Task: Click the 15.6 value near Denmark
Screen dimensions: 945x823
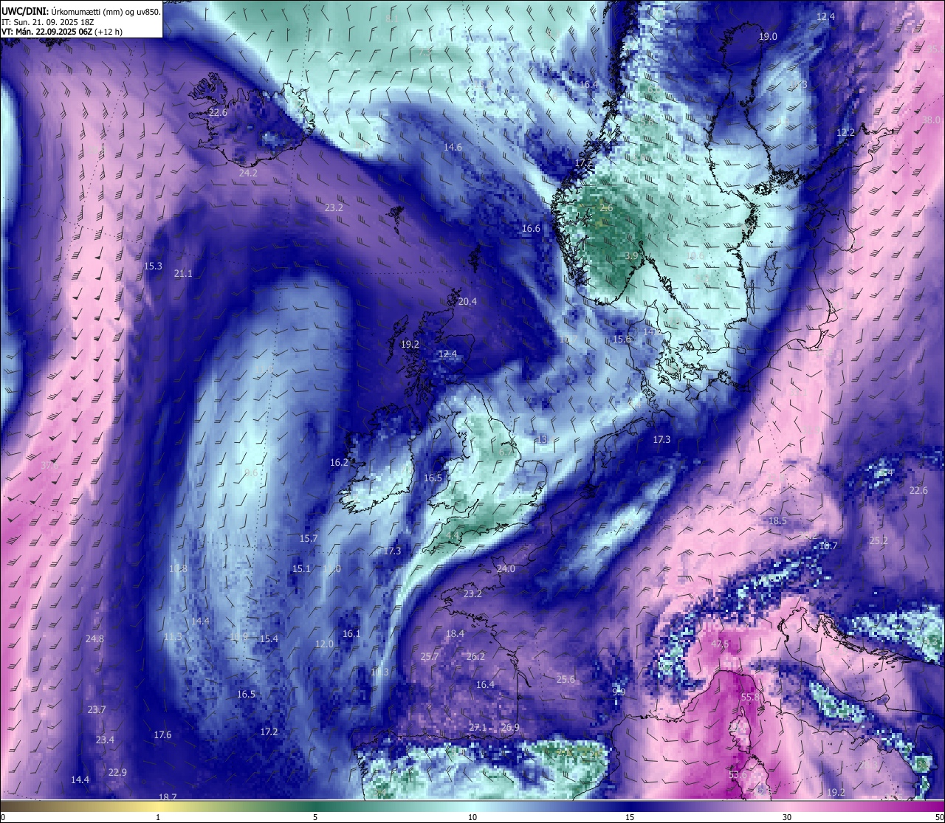Action: [622, 339]
